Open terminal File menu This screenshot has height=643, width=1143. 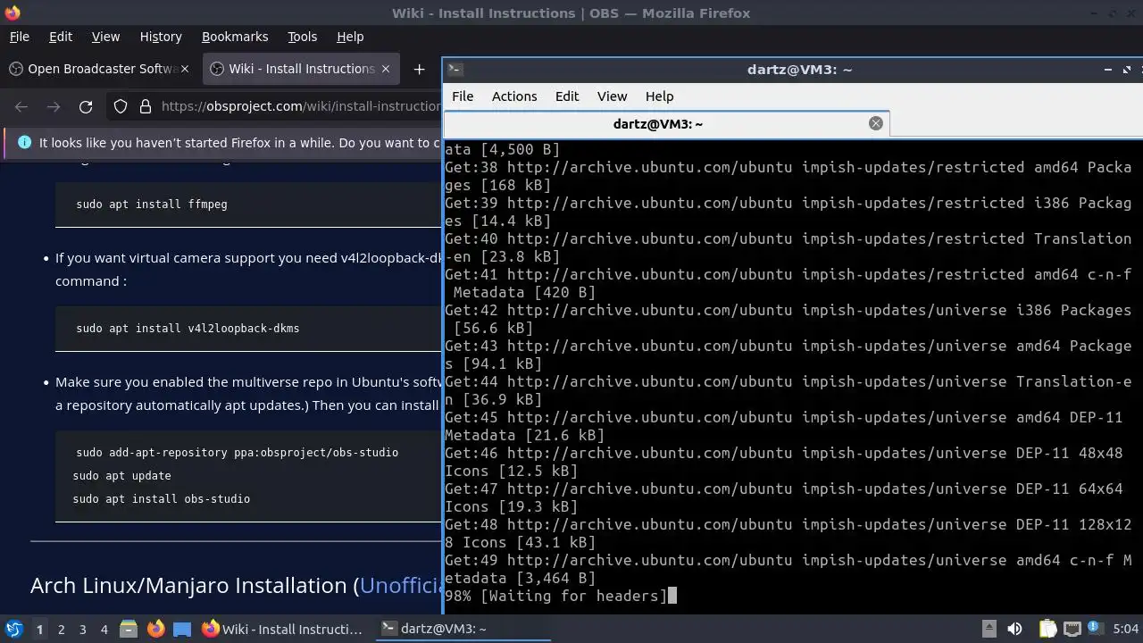pyautogui.click(x=463, y=96)
